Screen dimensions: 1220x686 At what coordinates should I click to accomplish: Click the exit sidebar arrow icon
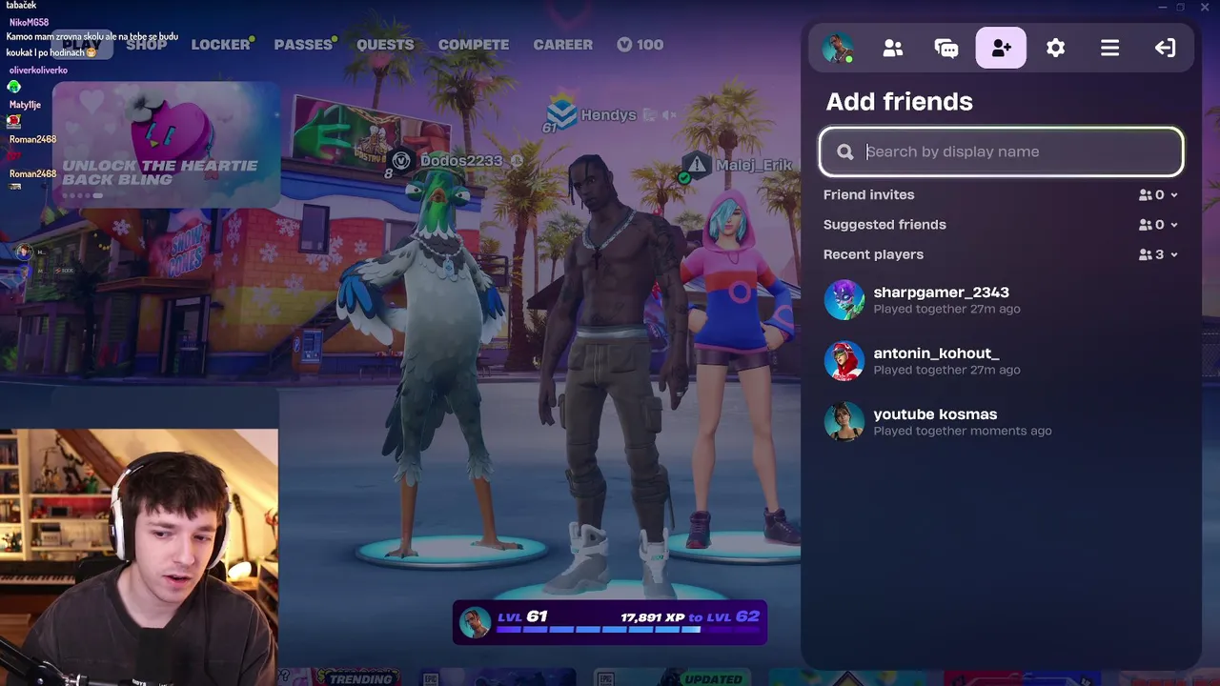[1165, 48]
